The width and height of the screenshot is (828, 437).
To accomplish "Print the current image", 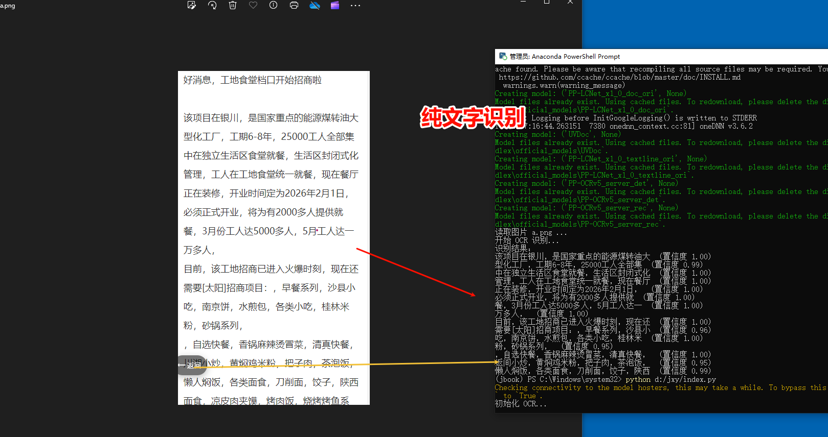I will [294, 5].
